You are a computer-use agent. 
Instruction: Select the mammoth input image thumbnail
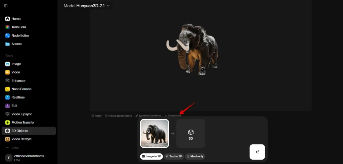pyautogui.click(x=154, y=134)
